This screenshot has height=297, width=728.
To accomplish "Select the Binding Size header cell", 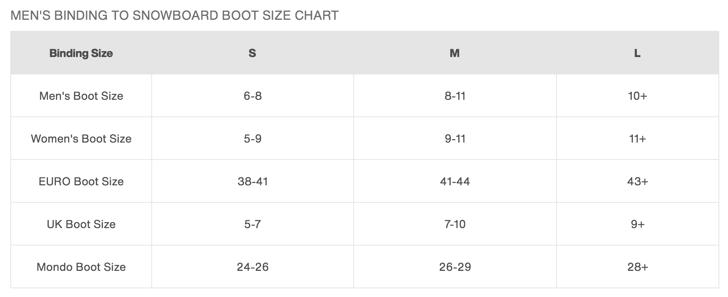I will coord(81,53).
